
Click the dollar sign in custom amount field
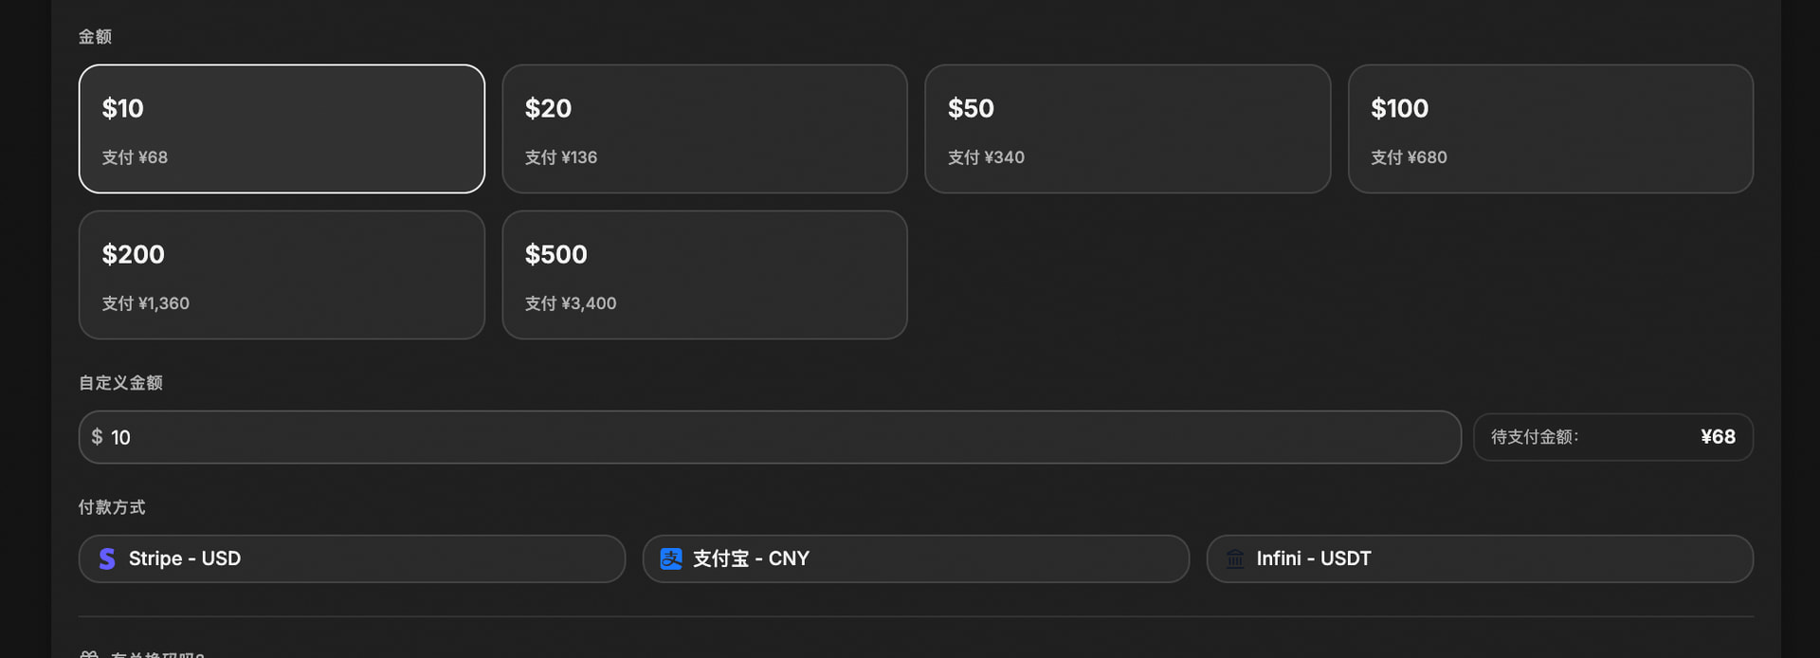[x=97, y=437]
